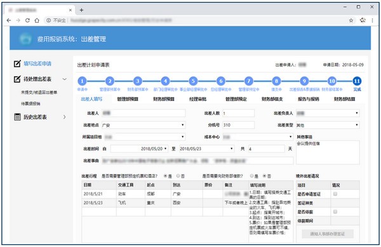Select step 8 circle in progress bar

pyautogui.click(x=276, y=81)
